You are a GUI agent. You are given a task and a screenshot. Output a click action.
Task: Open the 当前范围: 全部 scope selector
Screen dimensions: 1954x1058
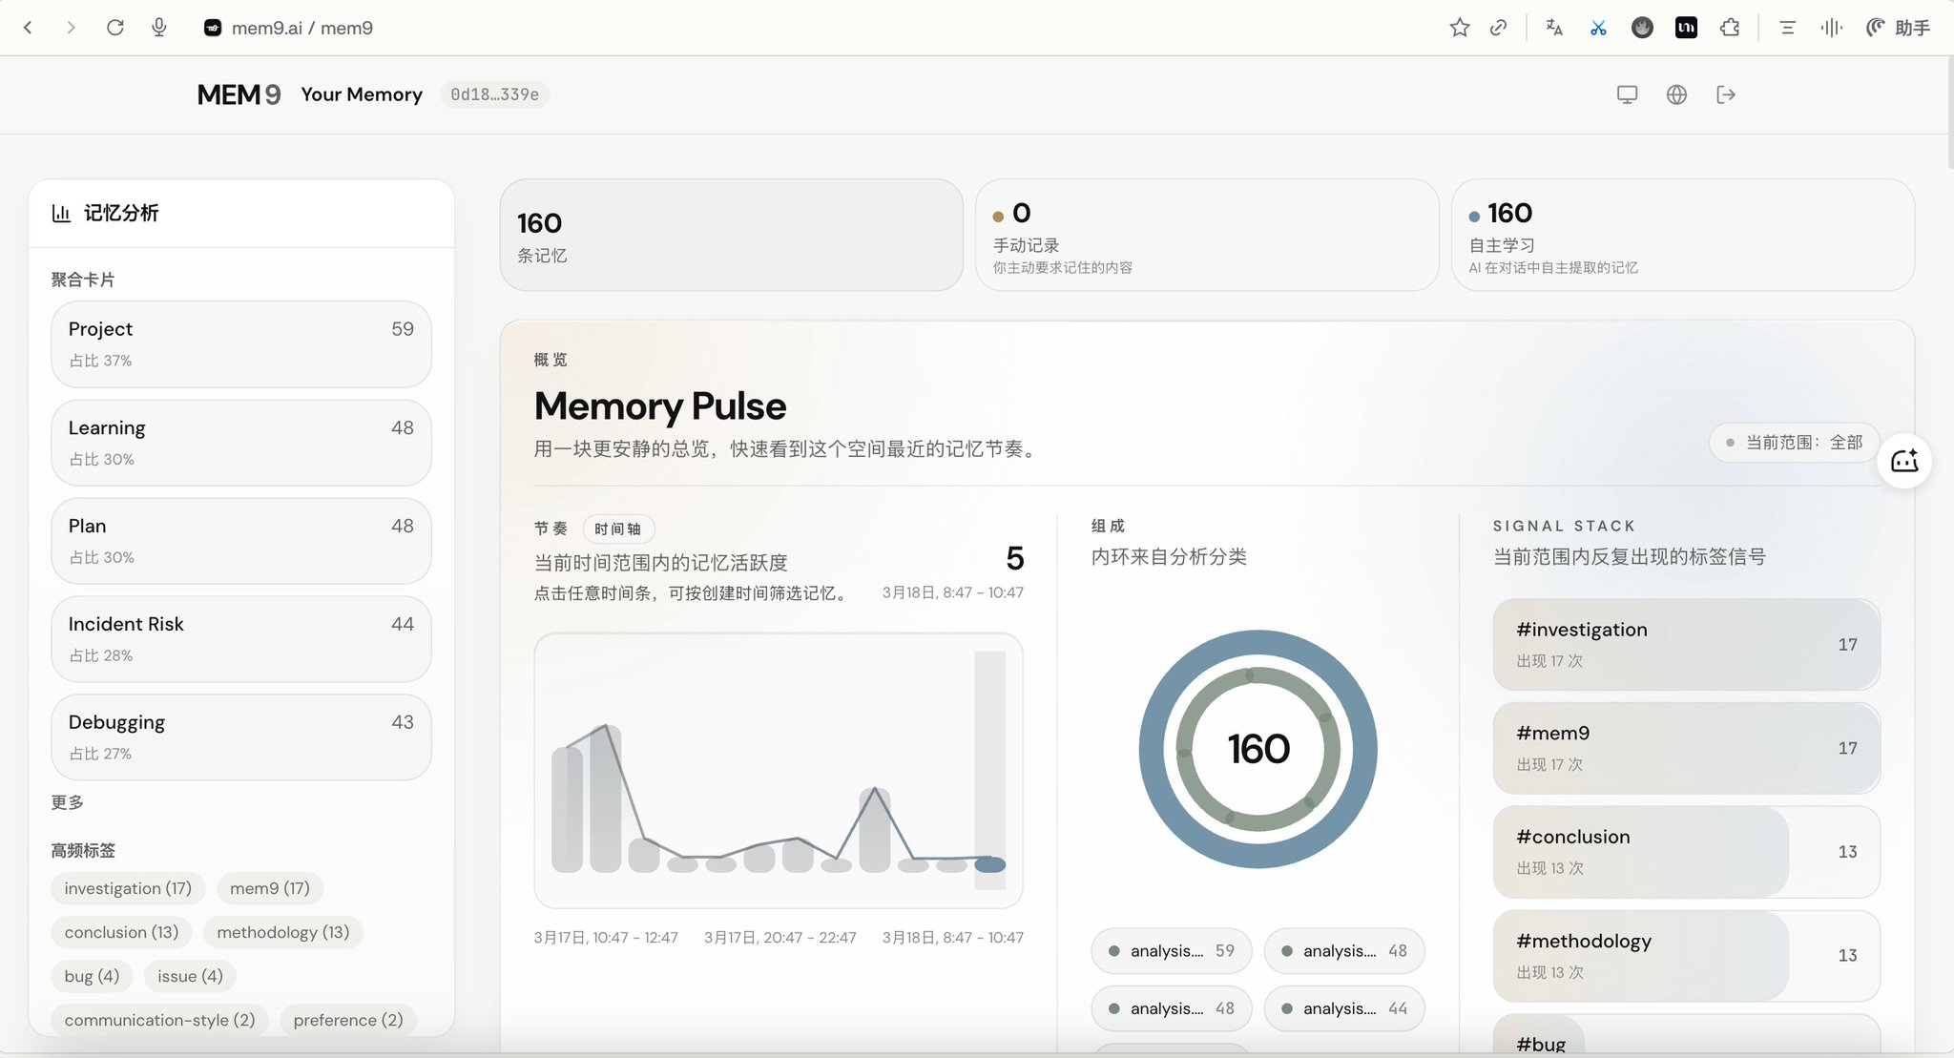pyautogui.click(x=1794, y=443)
